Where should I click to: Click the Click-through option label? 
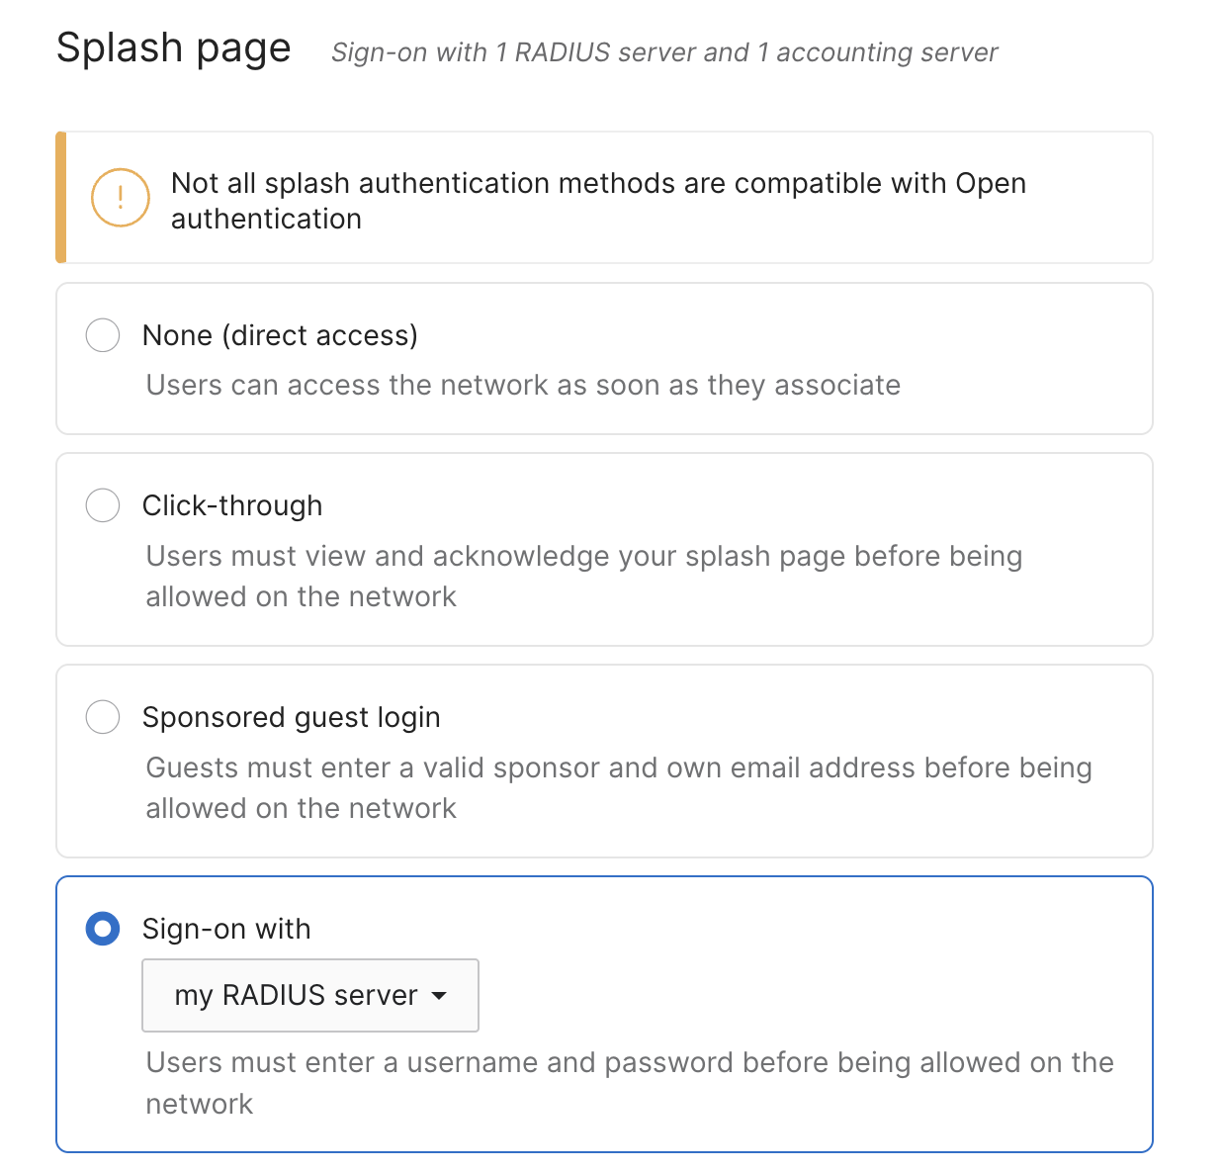(232, 505)
